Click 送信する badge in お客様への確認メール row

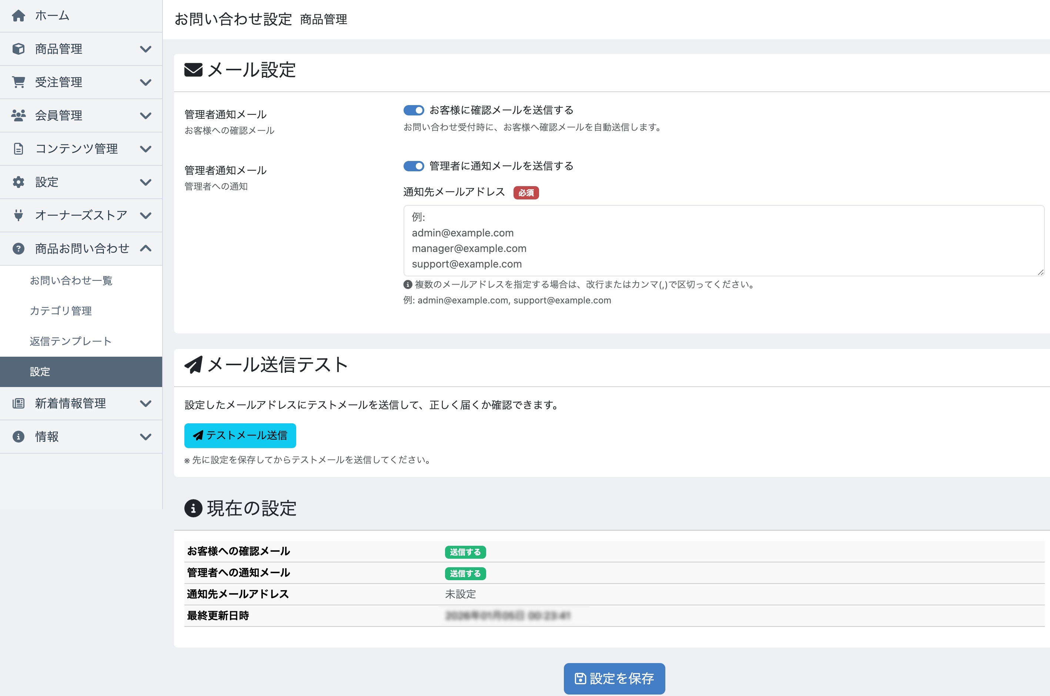465,552
